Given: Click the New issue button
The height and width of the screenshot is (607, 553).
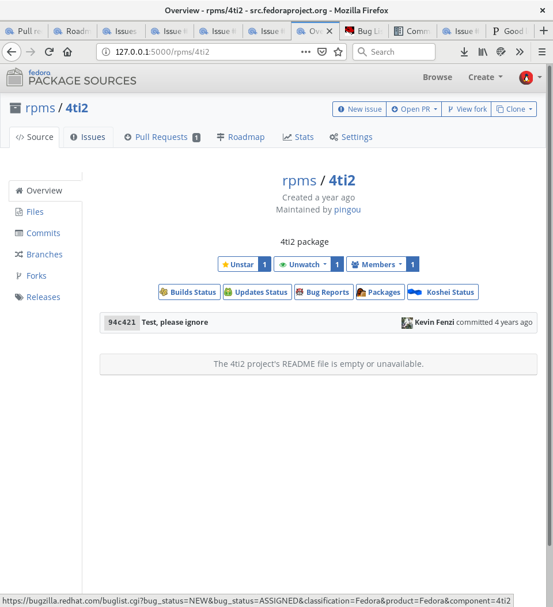Looking at the screenshot, I should [359, 109].
